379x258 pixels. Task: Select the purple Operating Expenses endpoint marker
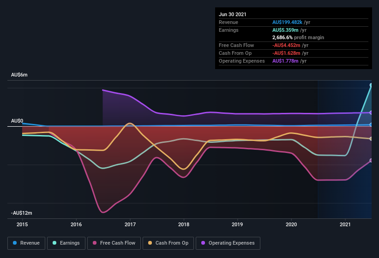point(371,112)
